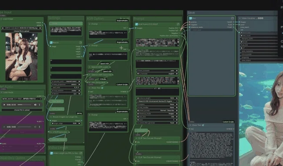Select the previous image file in Load Image
283x166 pixels.
(3, 28)
